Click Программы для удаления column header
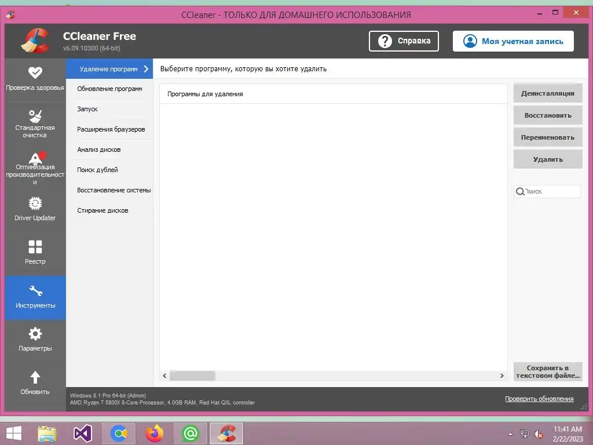This screenshot has width=593, height=445. 333,94
